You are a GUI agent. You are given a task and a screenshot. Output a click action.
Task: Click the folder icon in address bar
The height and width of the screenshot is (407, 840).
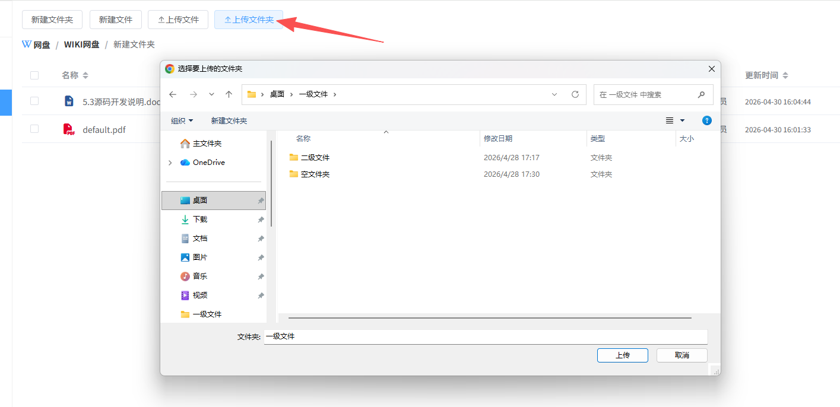click(252, 94)
